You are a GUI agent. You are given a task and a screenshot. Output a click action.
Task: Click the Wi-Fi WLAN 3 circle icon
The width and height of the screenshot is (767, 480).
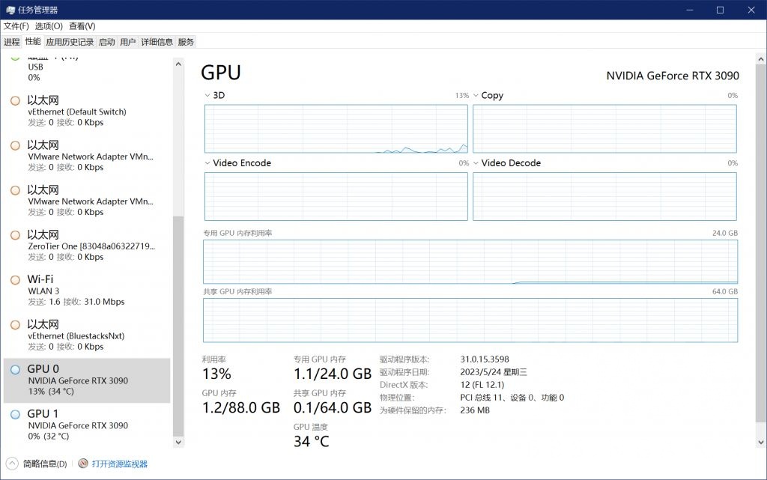[x=15, y=280]
